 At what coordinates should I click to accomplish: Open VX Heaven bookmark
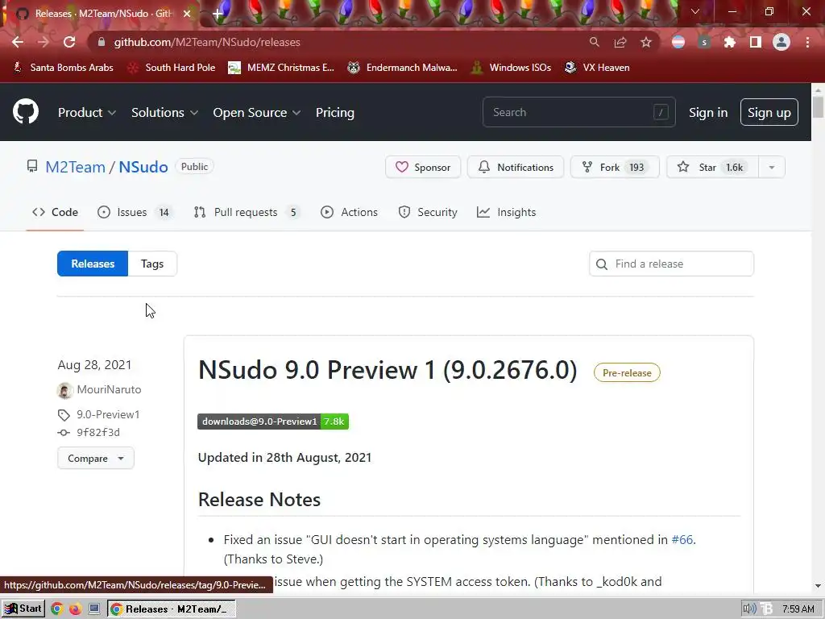click(x=597, y=68)
